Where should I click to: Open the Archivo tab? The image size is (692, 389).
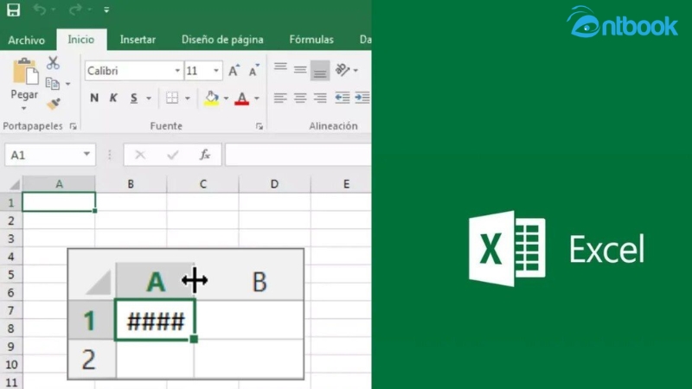(x=27, y=40)
